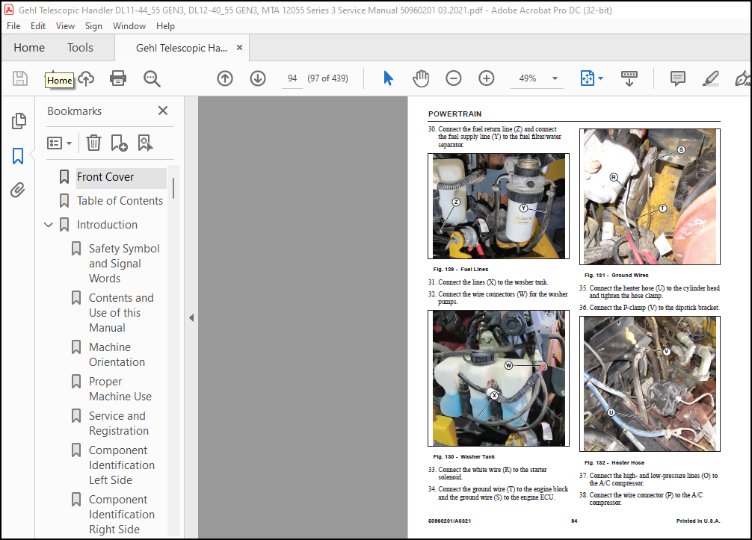
Task: Open Component Identification Right Side bookmark
Action: pos(121,515)
